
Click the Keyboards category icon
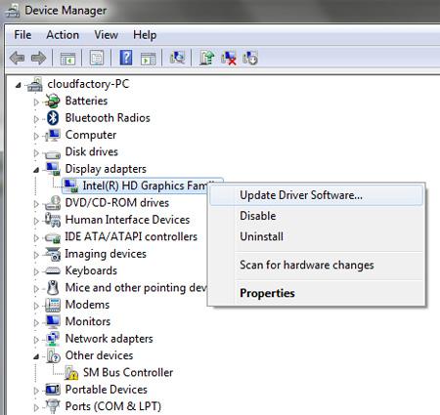coord(53,270)
